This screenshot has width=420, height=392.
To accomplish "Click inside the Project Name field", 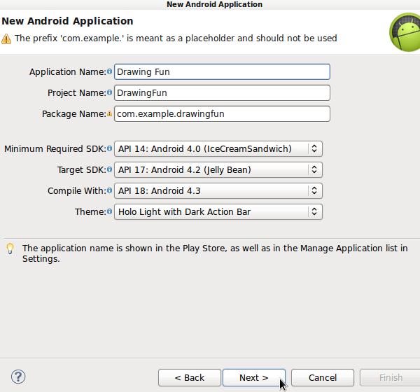I will (x=222, y=92).
